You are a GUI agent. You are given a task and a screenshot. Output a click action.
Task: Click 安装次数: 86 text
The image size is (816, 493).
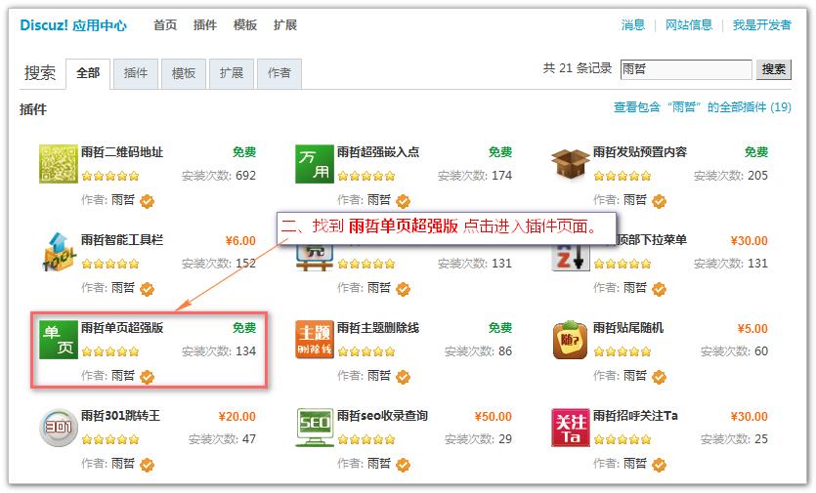pyautogui.click(x=478, y=351)
